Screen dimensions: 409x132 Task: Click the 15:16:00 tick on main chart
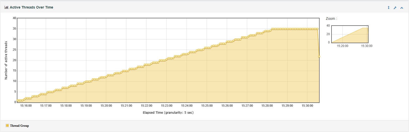tap(26, 106)
